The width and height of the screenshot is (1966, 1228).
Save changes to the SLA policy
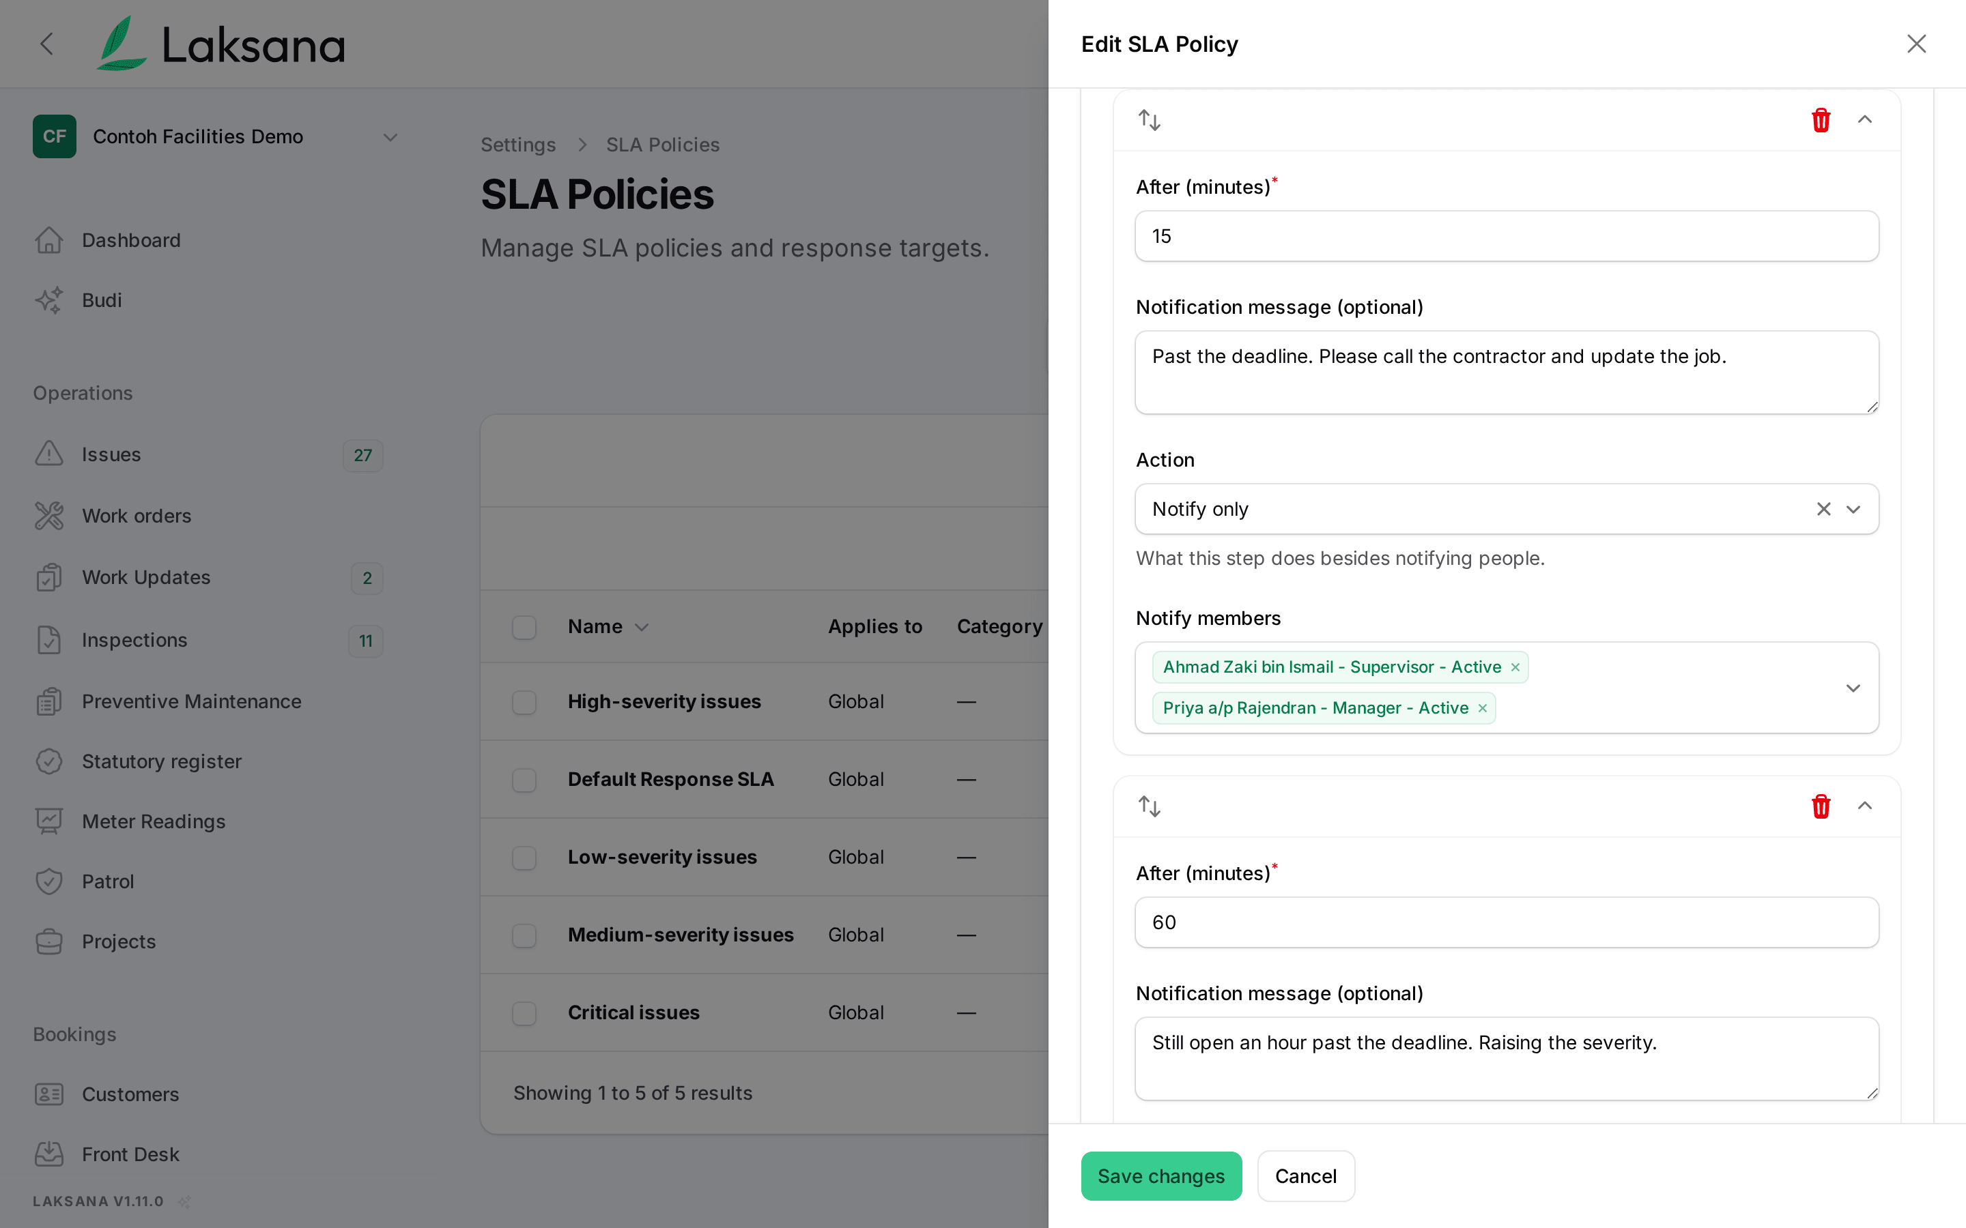pyautogui.click(x=1161, y=1176)
